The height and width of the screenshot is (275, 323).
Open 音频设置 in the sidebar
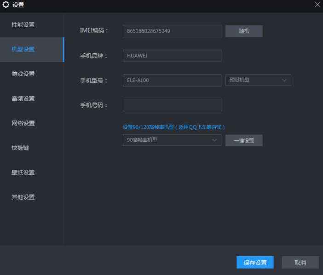23,98
